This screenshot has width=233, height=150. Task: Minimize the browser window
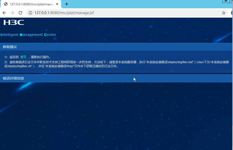[226, 1]
